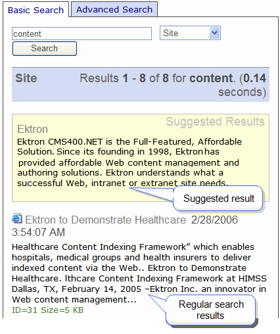This screenshot has height=334, width=280.
Task: Click the search text field containing "content"
Action: click(x=82, y=34)
